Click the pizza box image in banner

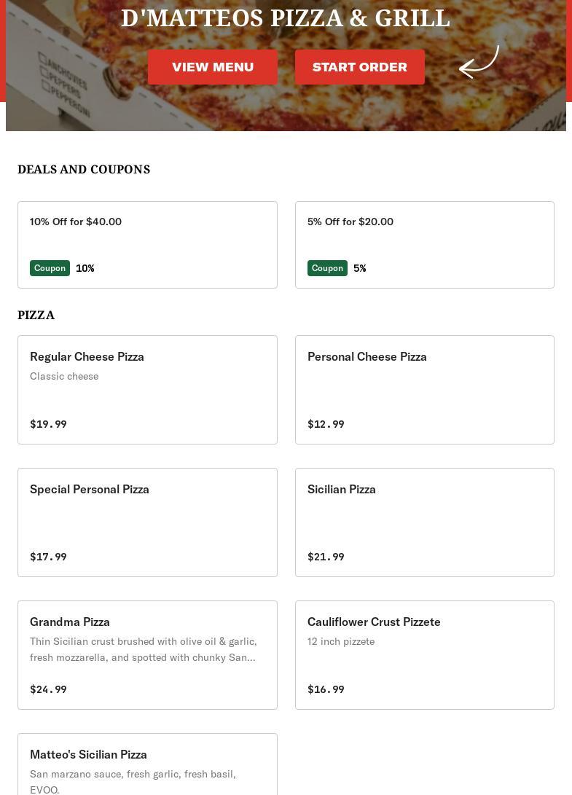(66, 87)
